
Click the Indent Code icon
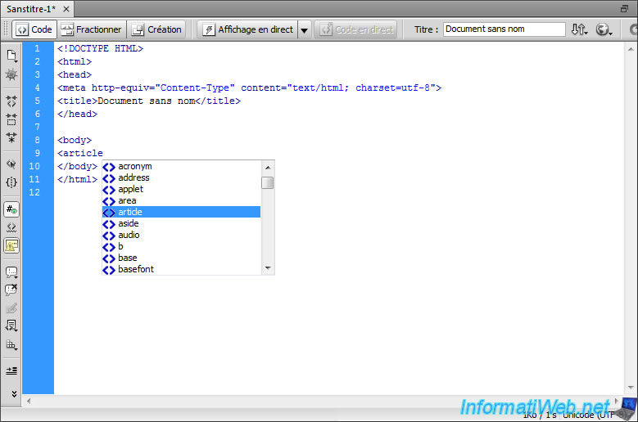pyautogui.click(x=11, y=370)
